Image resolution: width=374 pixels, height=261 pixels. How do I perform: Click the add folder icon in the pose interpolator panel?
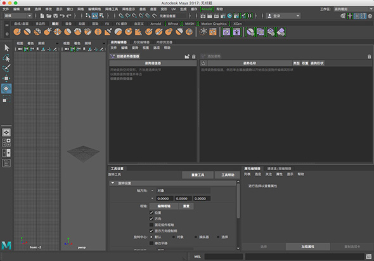point(187,57)
